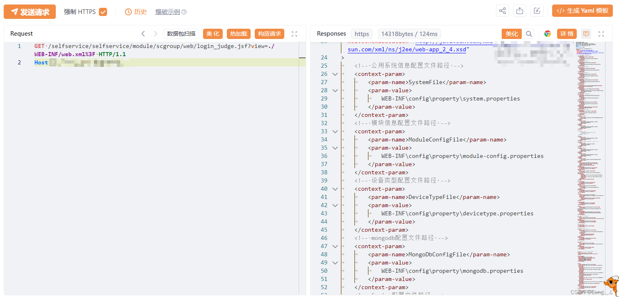The width and height of the screenshot is (619, 299).
Task: Click MongoDbConfigFile param-name on line 48
Action: pos(437,254)
